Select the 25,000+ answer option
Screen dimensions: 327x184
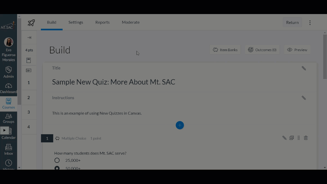[57, 160]
